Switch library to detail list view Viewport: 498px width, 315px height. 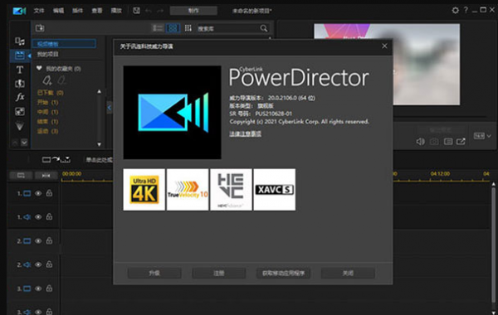coord(158,28)
